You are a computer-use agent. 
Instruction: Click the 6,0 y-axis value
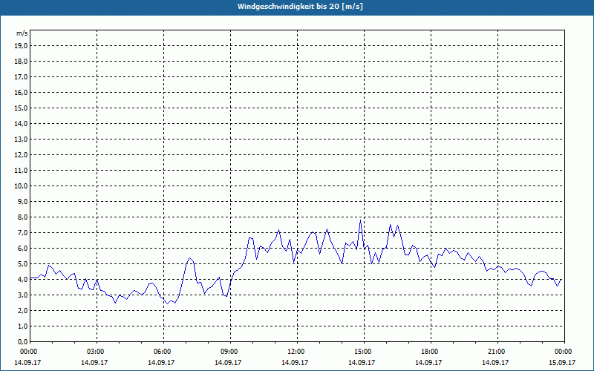click(x=22, y=249)
